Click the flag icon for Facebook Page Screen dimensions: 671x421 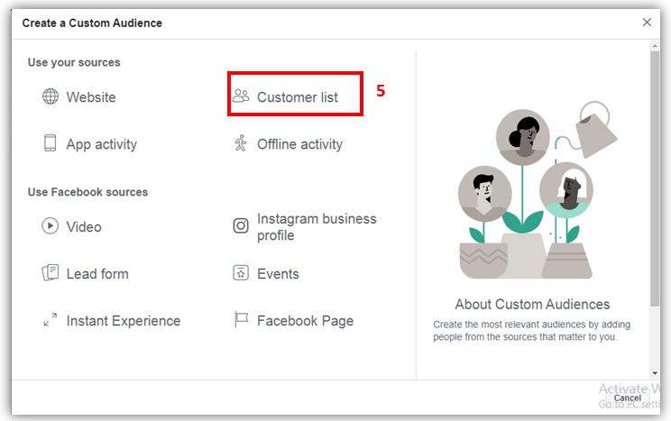(241, 320)
